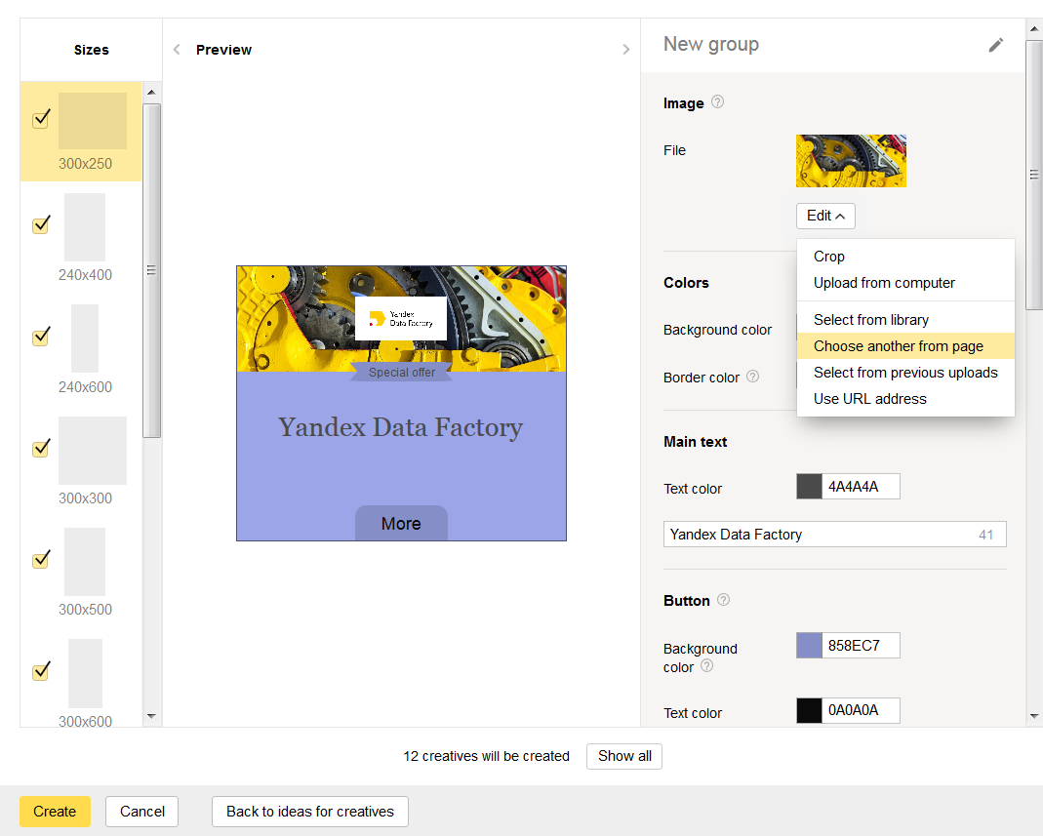This screenshot has height=836, width=1043.
Task: Open the help icon next to Image
Action: (x=717, y=101)
